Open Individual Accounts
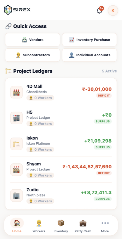The image size is (122, 239). click(x=90, y=55)
